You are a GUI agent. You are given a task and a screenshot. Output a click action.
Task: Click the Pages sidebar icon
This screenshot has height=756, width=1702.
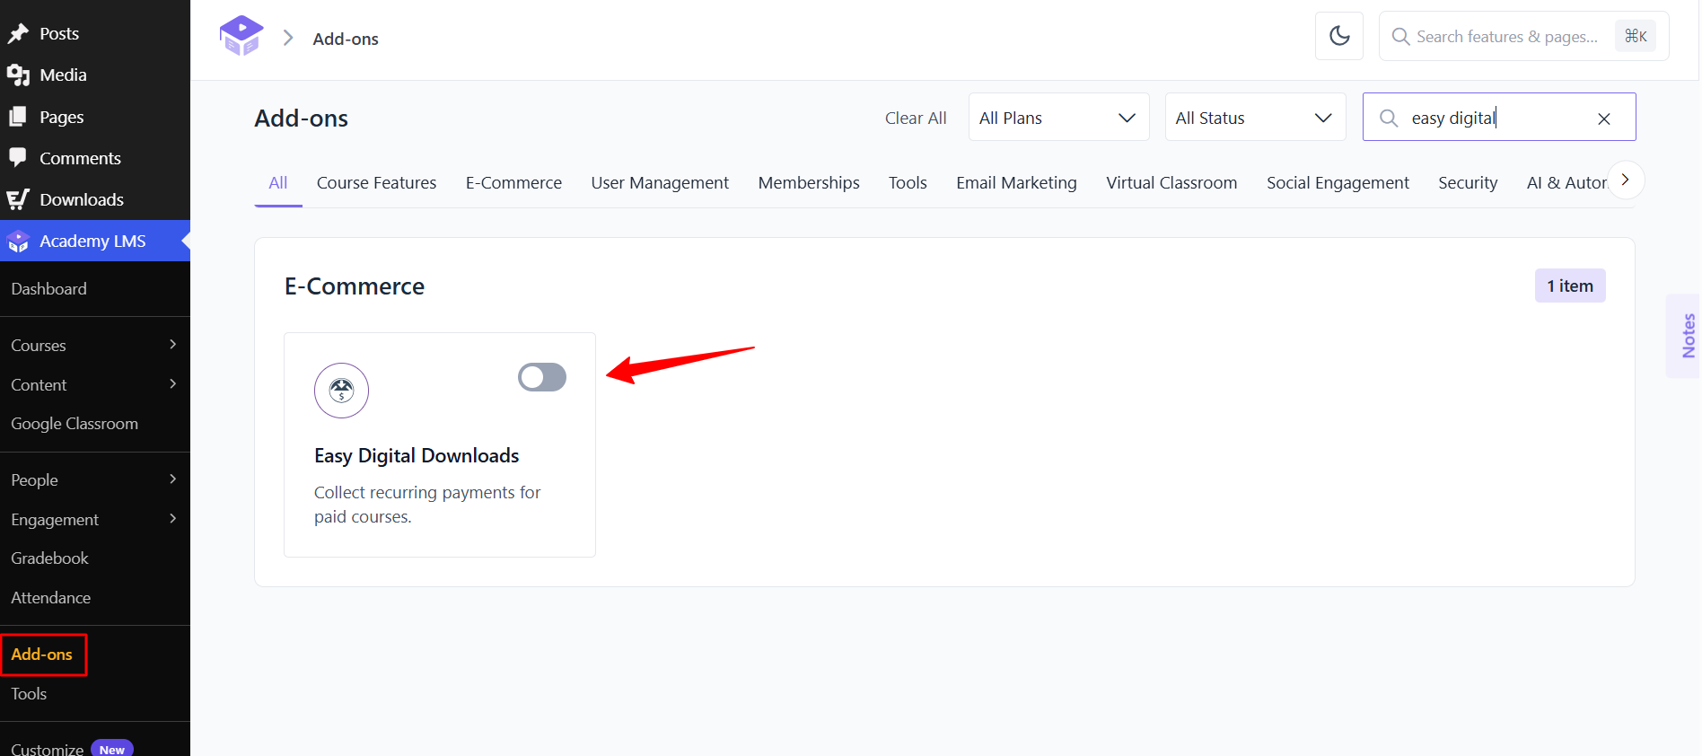click(x=18, y=117)
